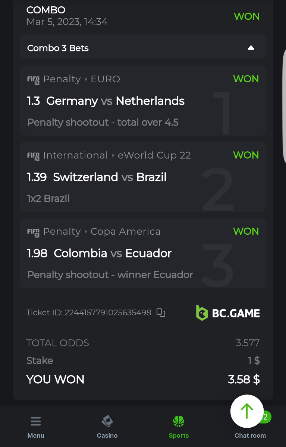Tap the EURO league breadcrumb
The image size is (286, 447).
pyautogui.click(x=106, y=79)
